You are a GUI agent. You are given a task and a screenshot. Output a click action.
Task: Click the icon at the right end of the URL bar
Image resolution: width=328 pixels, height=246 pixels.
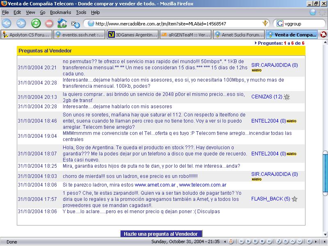point(265,23)
